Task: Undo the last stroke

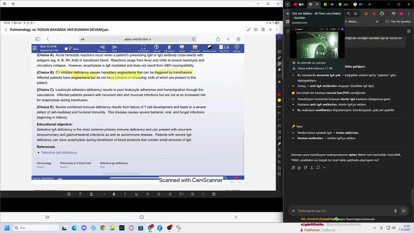Action: [x=279, y=113]
